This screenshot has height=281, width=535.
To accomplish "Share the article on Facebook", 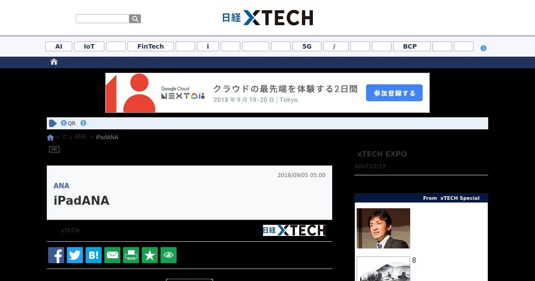I will tap(56, 255).
